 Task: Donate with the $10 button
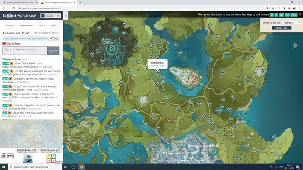point(281,15)
